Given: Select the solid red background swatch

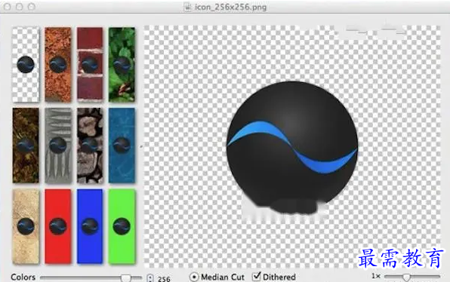Looking at the screenshot, I should pyautogui.click(x=58, y=226).
